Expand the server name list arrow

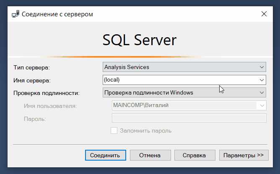click(x=262, y=79)
